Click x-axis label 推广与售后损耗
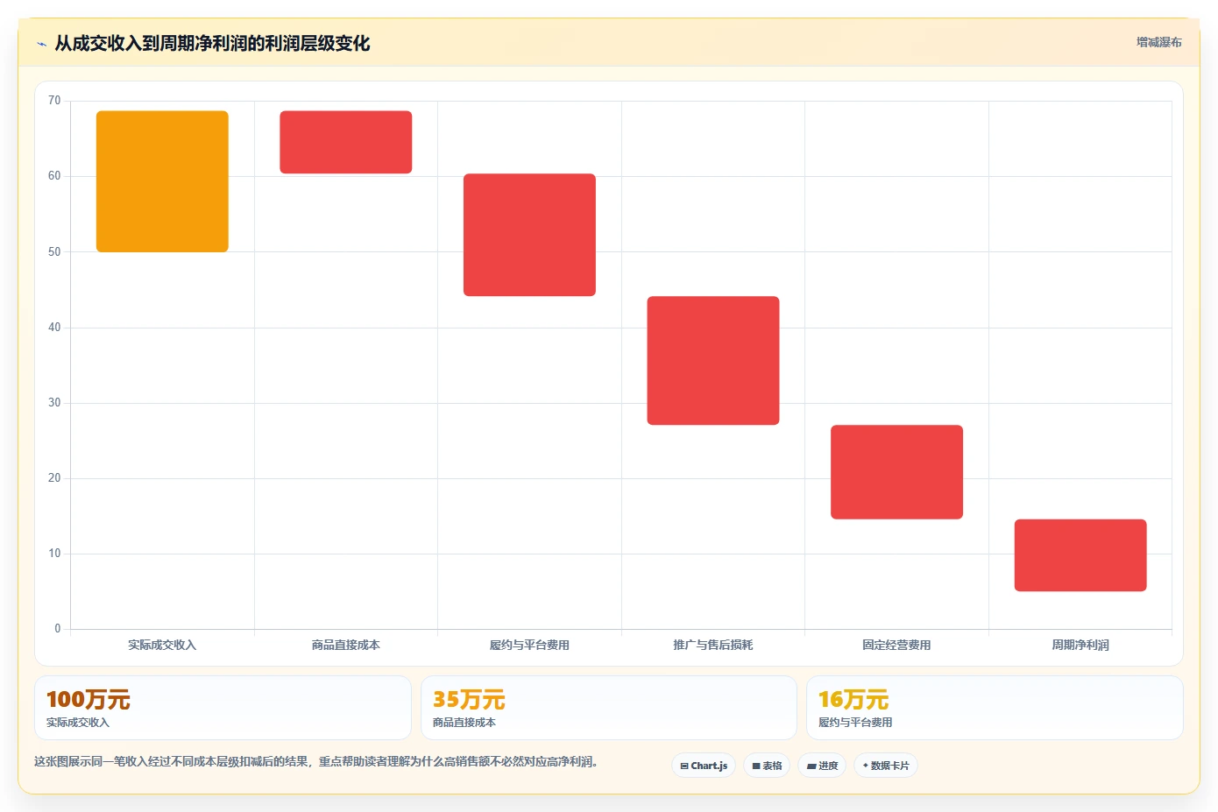 coord(713,645)
